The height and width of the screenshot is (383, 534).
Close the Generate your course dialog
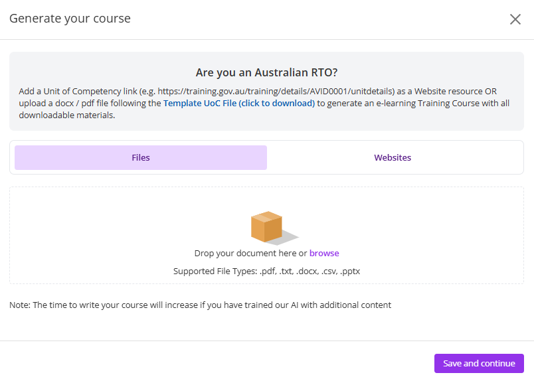(x=515, y=19)
